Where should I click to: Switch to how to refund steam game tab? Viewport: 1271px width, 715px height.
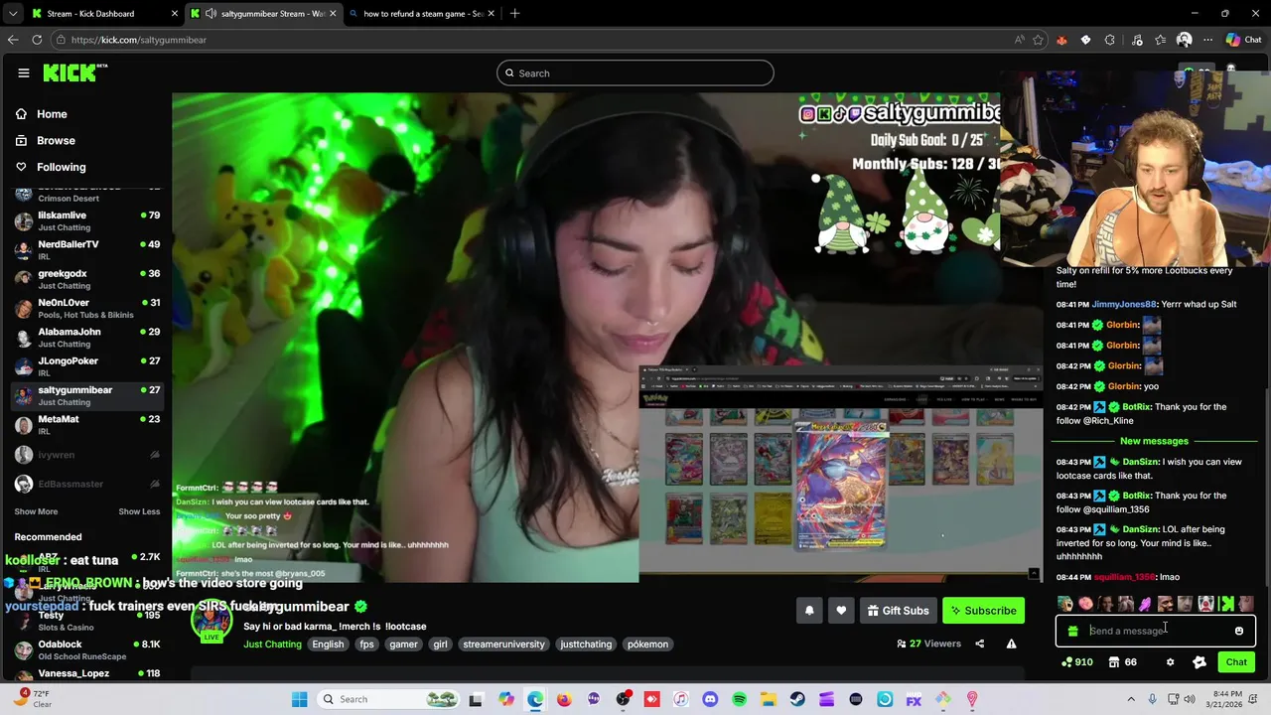pos(422,14)
